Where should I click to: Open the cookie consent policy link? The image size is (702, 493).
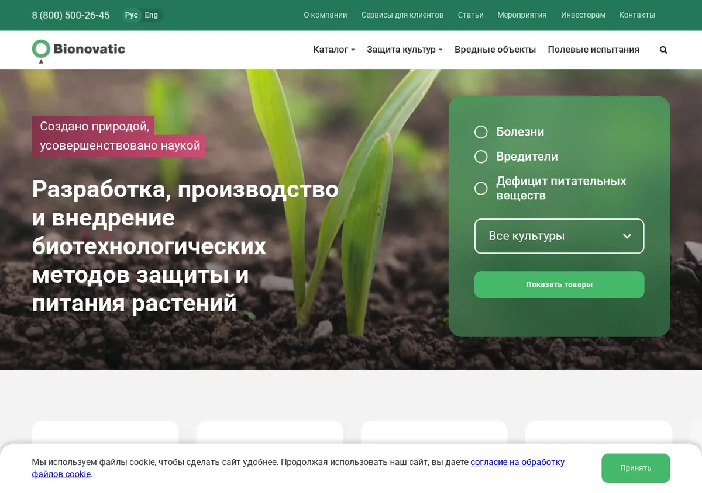(298, 468)
